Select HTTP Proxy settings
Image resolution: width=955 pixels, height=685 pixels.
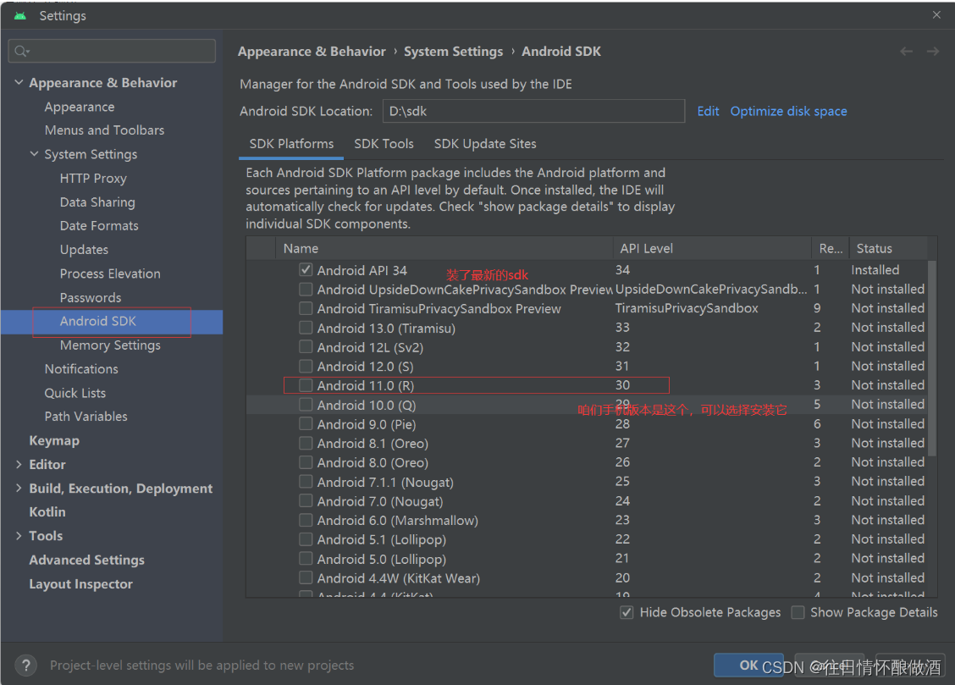coord(93,179)
